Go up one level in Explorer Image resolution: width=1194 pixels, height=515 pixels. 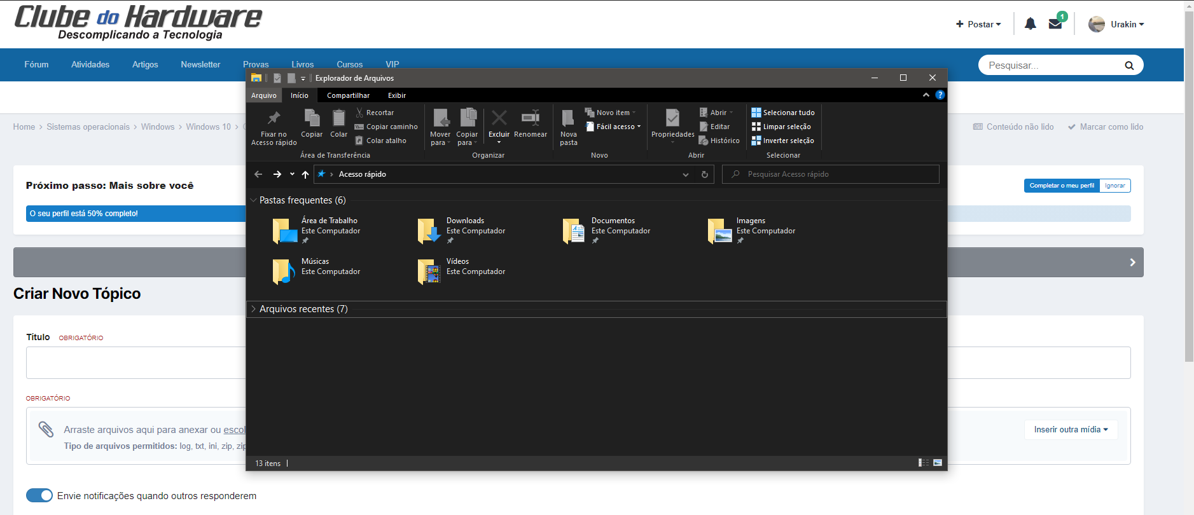305,174
